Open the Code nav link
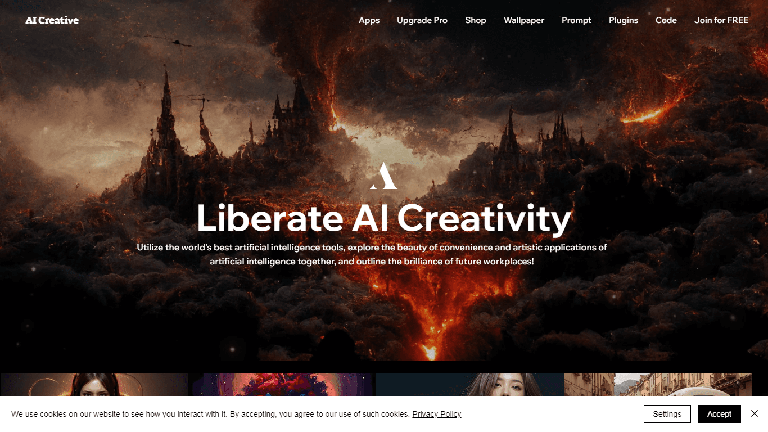 [x=666, y=20]
